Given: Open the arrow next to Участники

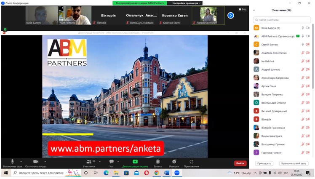Looking at the screenshot, I should [100, 162].
